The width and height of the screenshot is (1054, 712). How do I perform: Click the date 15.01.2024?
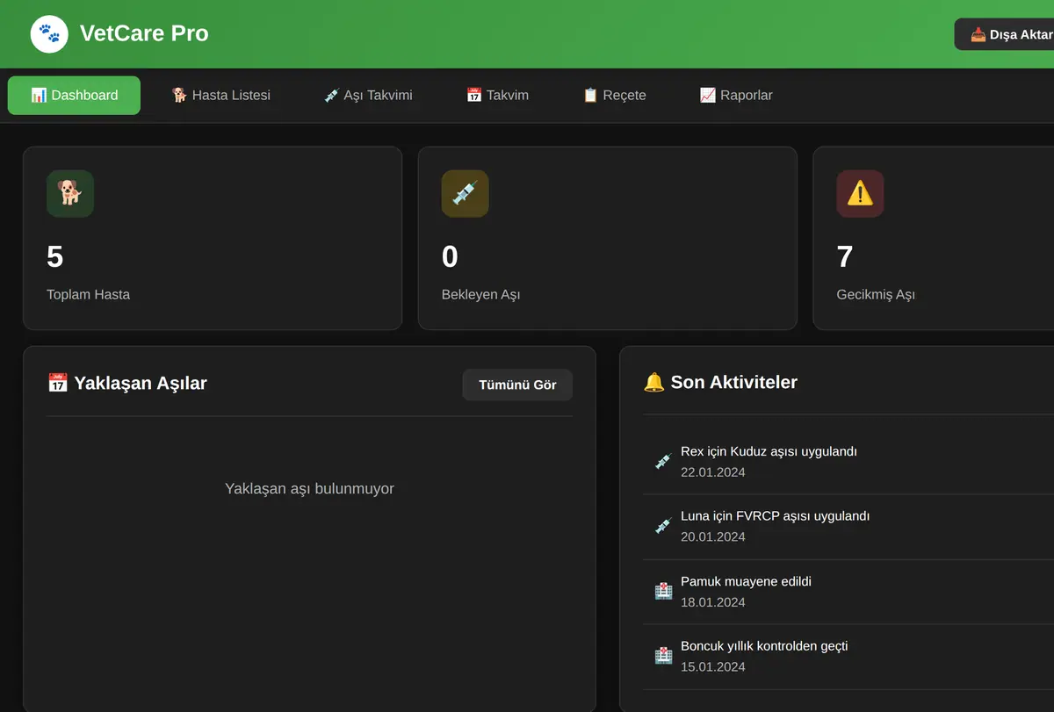point(712,667)
